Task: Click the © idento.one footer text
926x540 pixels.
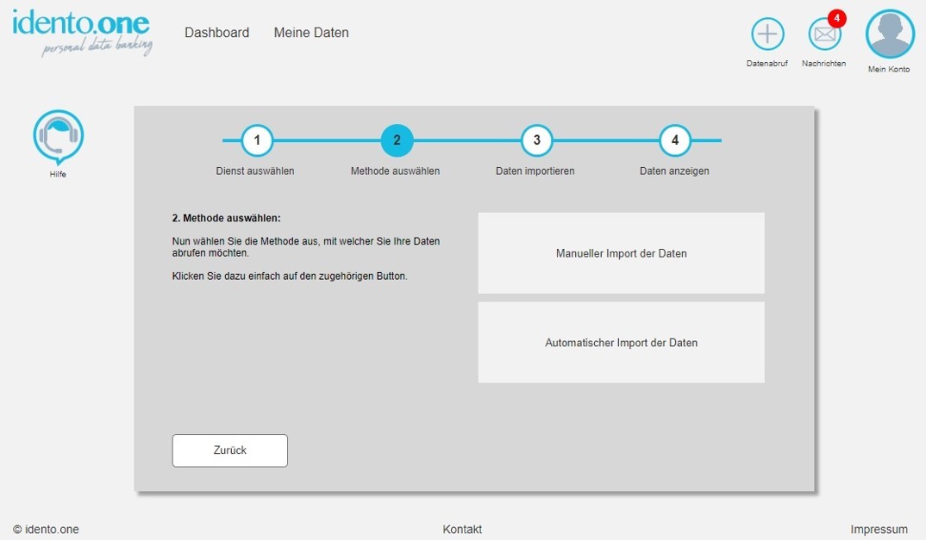Action: pos(46,530)
